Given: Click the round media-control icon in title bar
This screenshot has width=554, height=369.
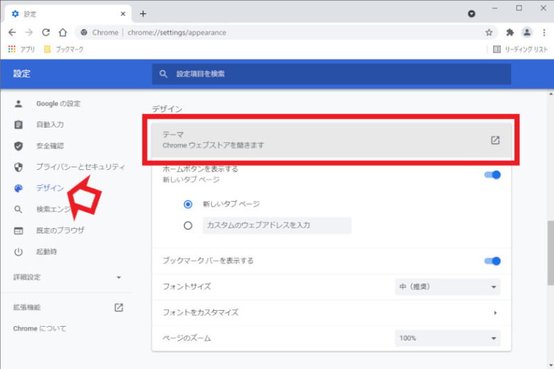Looking at the screenshot, I should tap(472, 14).
